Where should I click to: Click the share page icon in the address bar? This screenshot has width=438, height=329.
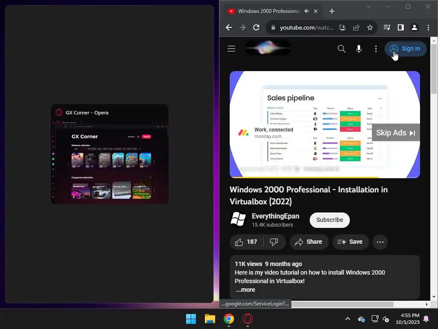[x=356, y=27]
